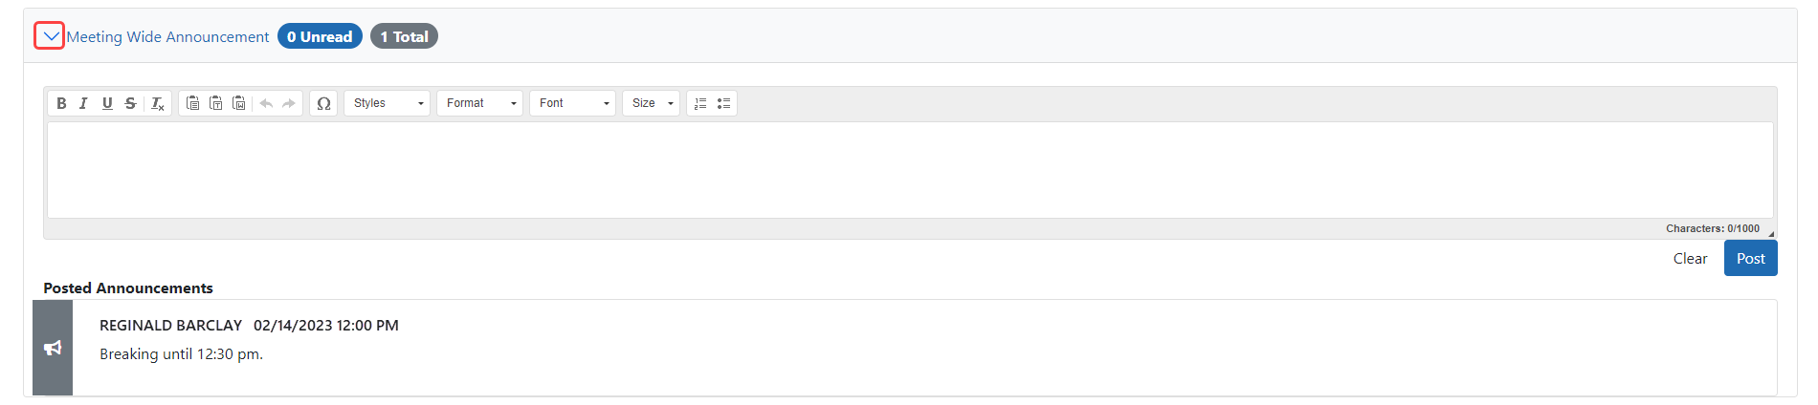The width and height of the screenshot is (1818, 405).
Task: Open the Format dropdown
Action: [479, 103]
